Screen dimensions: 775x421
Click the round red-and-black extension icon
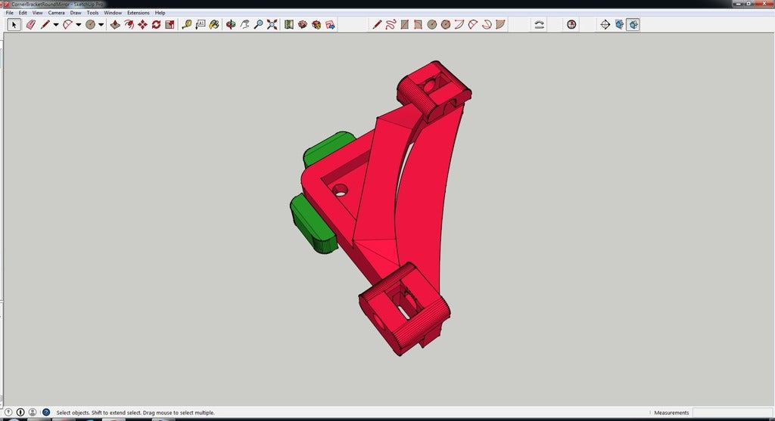click(571, 24)
